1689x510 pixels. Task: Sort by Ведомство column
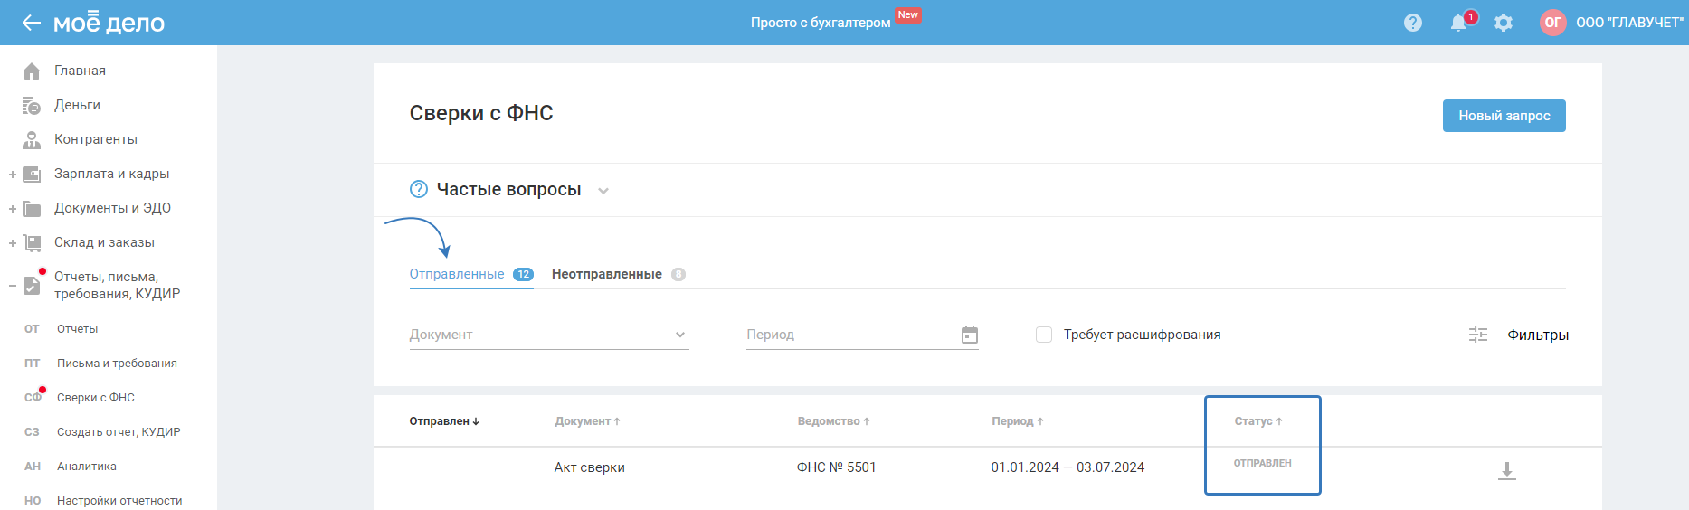(833, 421)
